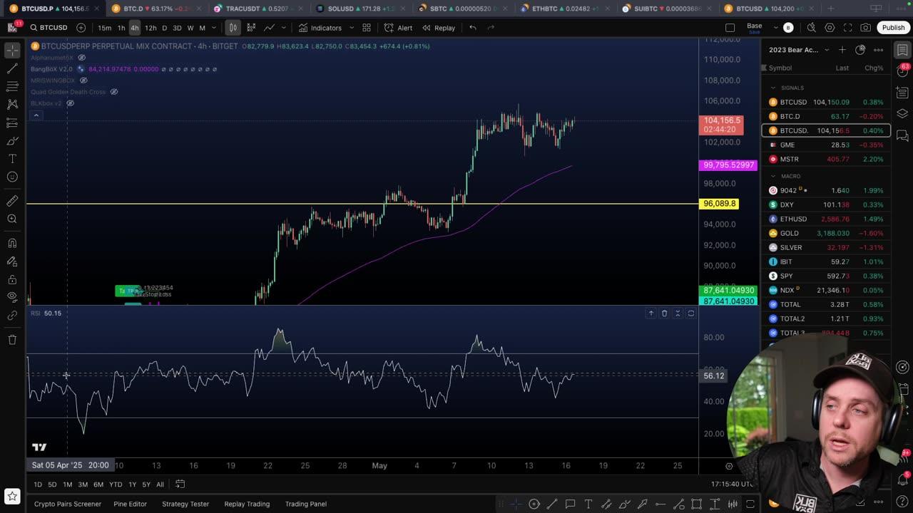Select the Text annotation tool
Viewport: 913px width, 513px height.
click(x=12, y=159)
